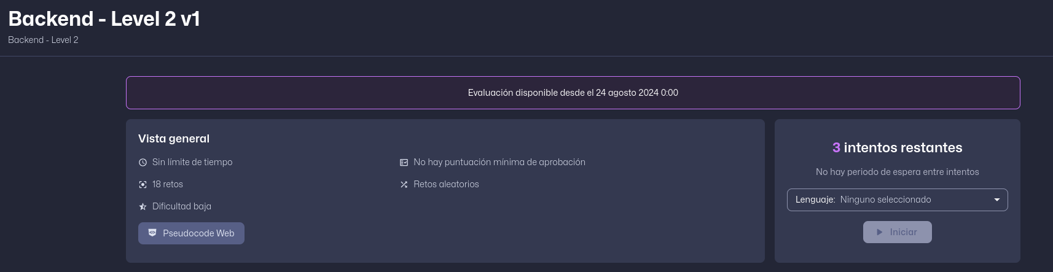This screenshot has height=272, width=1053.
Task: Click the badge icon in Pseudocode Web chip
Action: 152,233
